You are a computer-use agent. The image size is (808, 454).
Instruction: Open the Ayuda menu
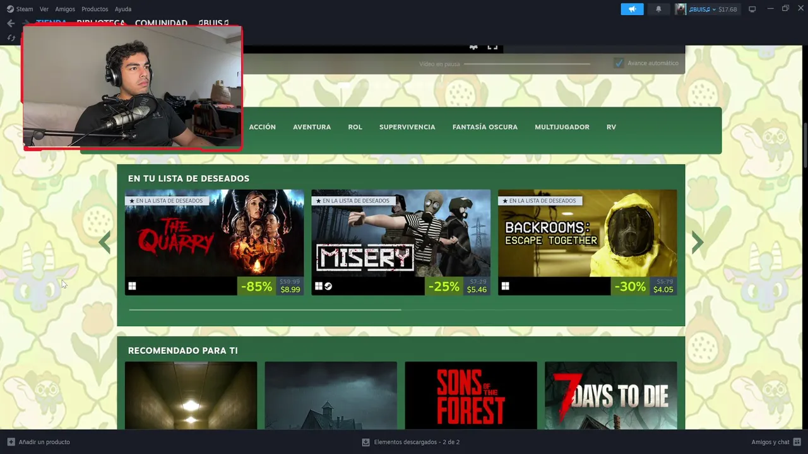(x=123, y=9)
